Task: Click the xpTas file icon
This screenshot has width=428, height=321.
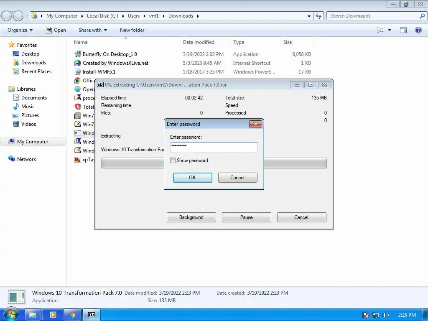Action: click(77, 159)
